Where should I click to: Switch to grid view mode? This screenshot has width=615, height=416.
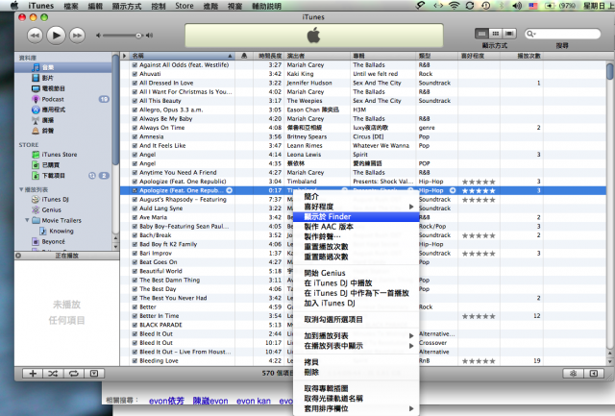(x=496, y=34)
